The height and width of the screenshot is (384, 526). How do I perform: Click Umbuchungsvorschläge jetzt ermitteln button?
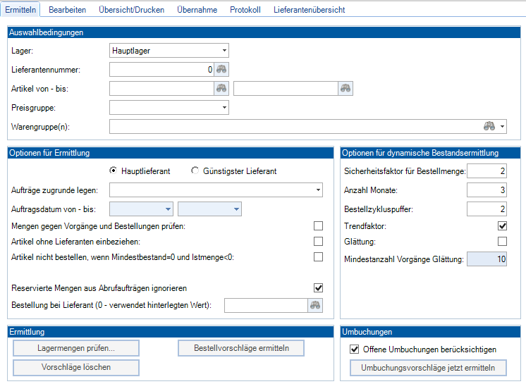[429, 368]
